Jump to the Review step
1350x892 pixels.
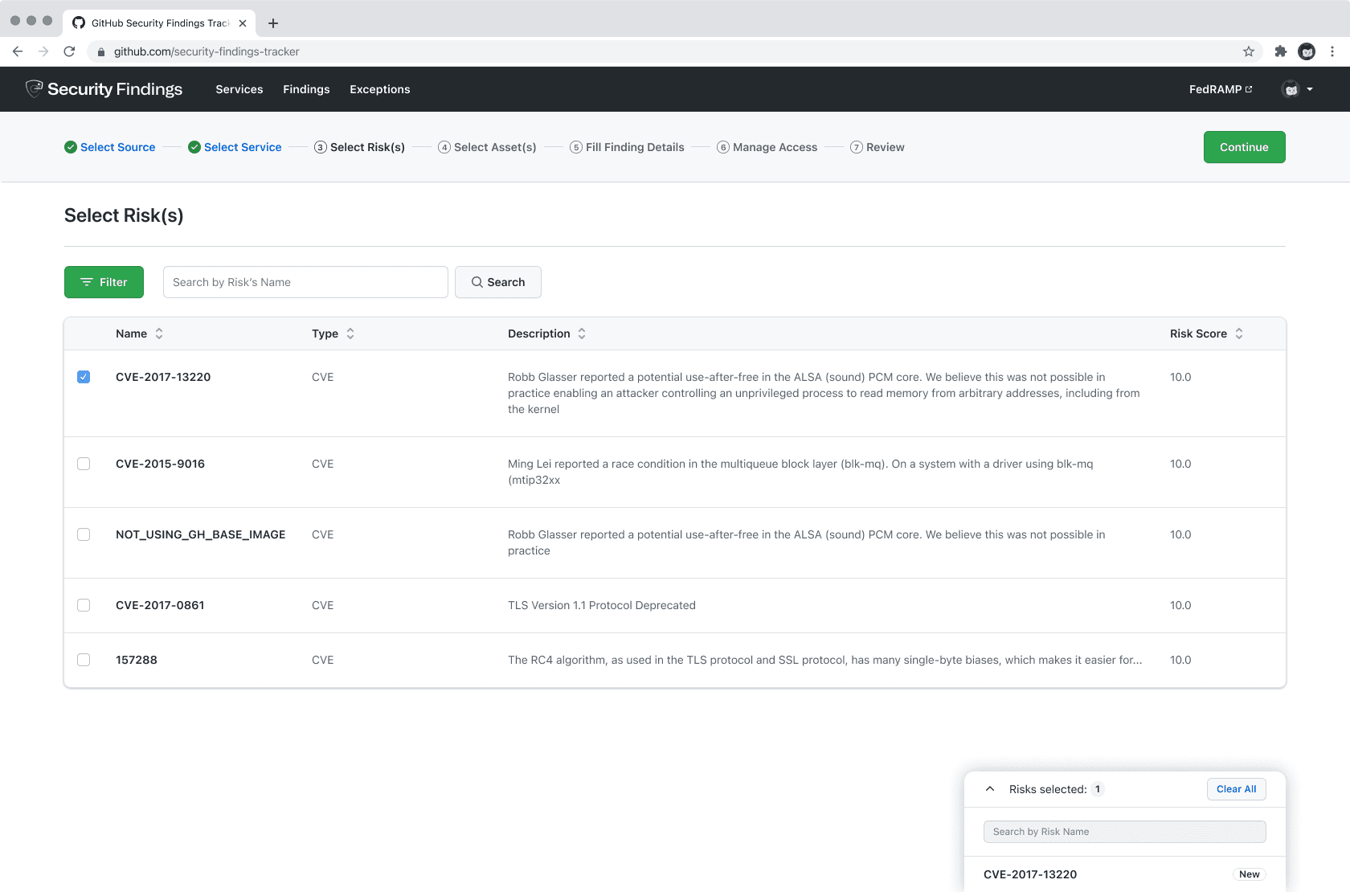[877, 147]
